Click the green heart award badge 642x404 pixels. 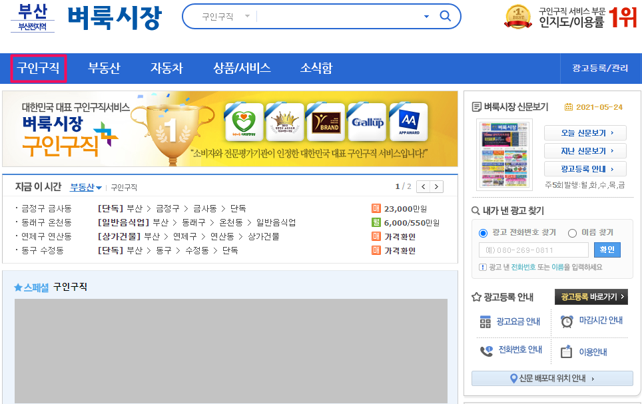point(244,122)
